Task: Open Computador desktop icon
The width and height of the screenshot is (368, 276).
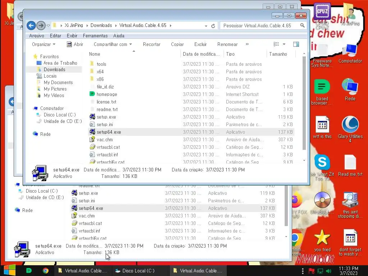Action: coord(350,54)
